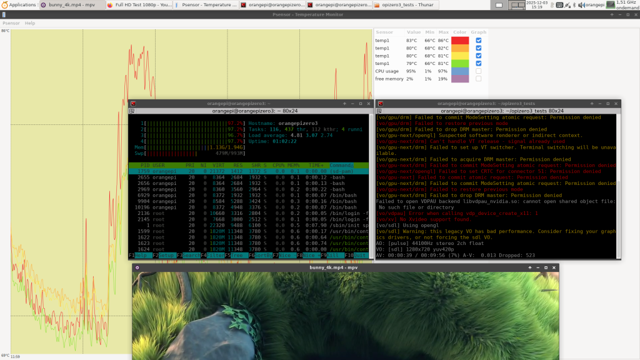Click the Sensor column header
640x360 pixels.
(x=384, y=31)
